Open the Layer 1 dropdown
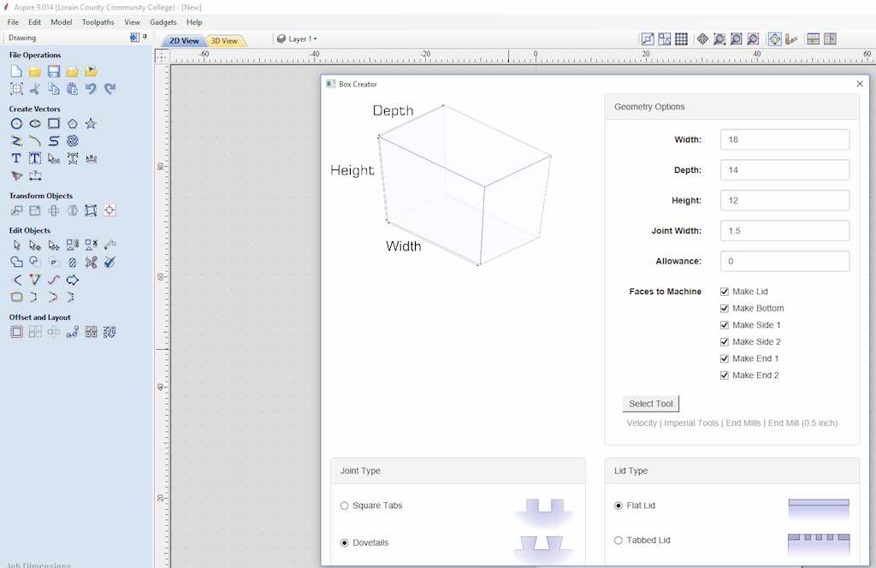The width and height of the screenshot is (876, 568). point(297,38)
